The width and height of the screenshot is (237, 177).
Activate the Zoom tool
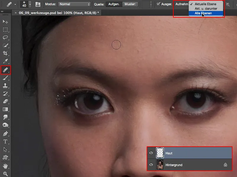5,174
